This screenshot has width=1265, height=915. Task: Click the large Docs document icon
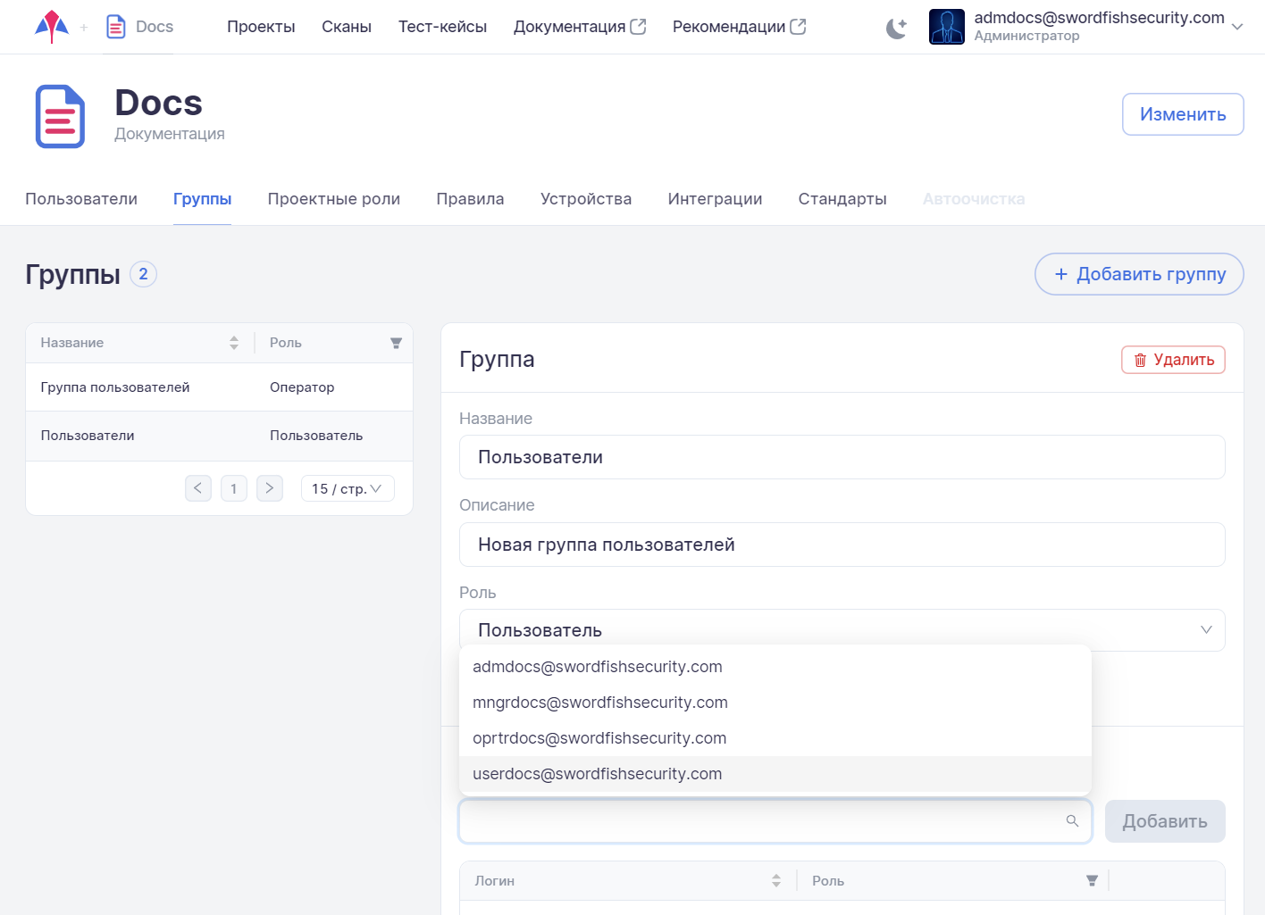tap(60, 117)
